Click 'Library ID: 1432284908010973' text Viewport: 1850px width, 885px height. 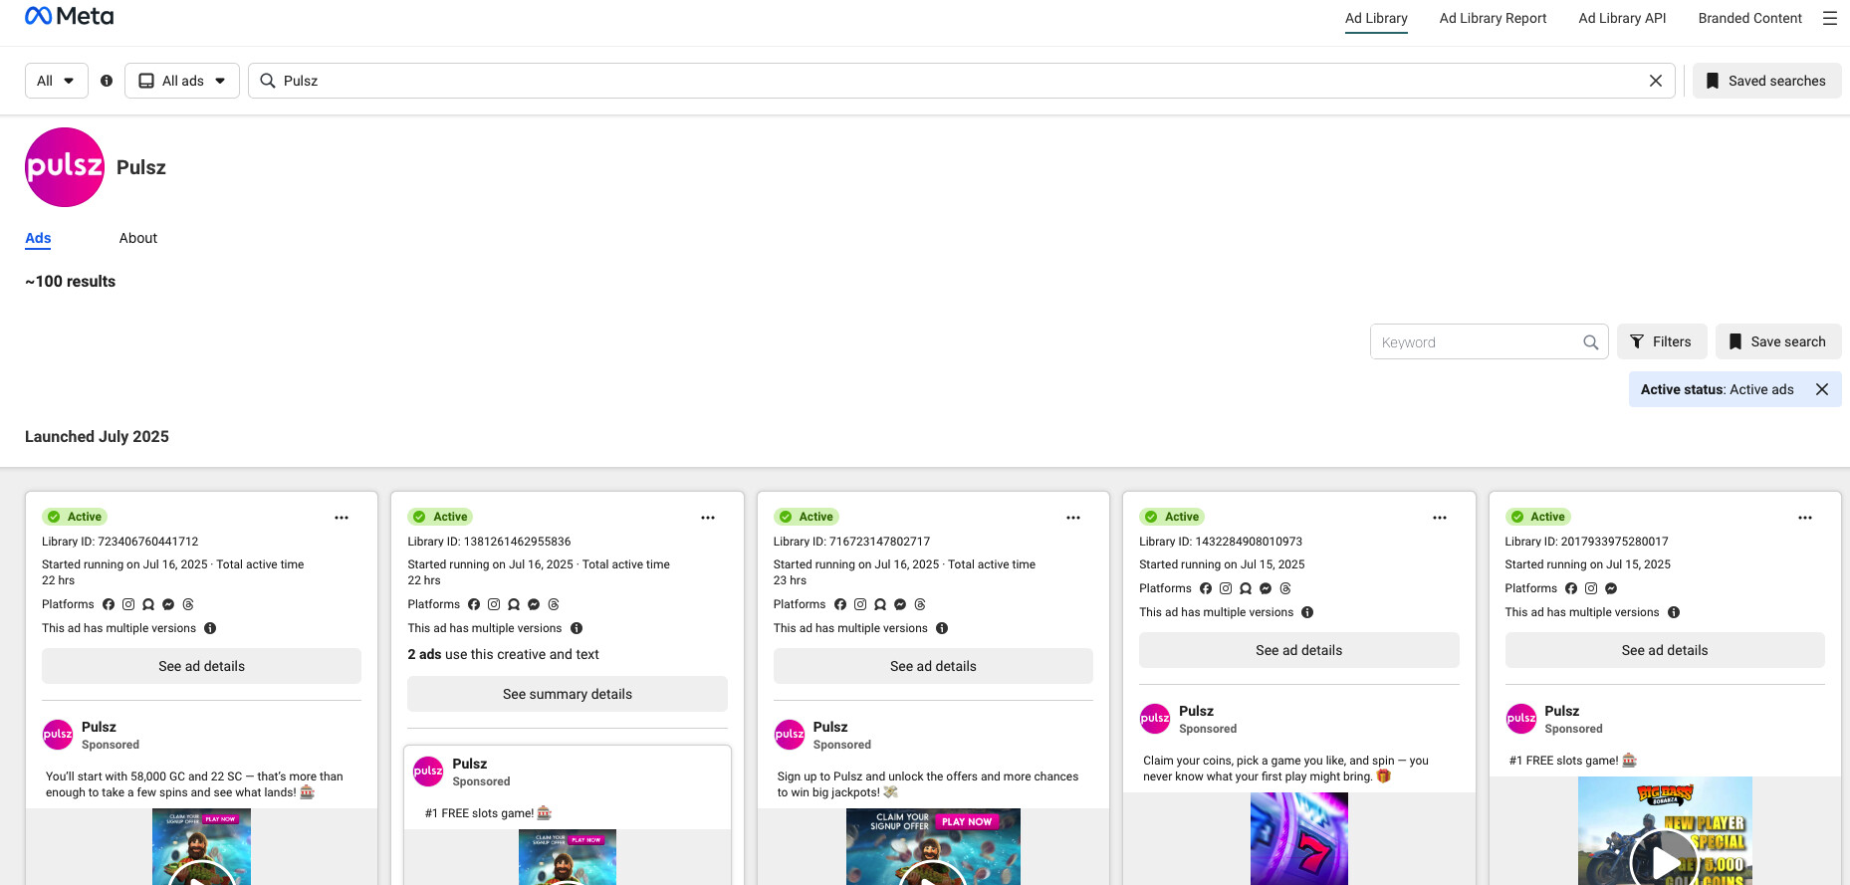click(1221, 542)
